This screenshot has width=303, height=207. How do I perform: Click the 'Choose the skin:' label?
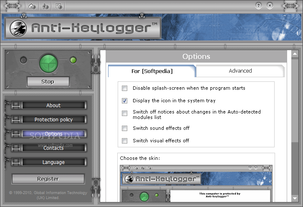(x=140, y=158)
